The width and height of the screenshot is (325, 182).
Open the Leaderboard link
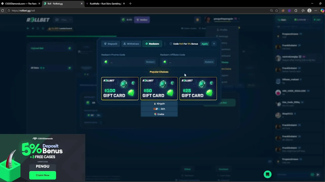click(60, 28)
